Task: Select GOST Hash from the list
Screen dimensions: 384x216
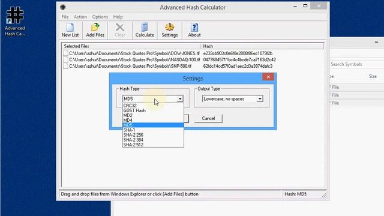Action: click(x=153, y=110)
